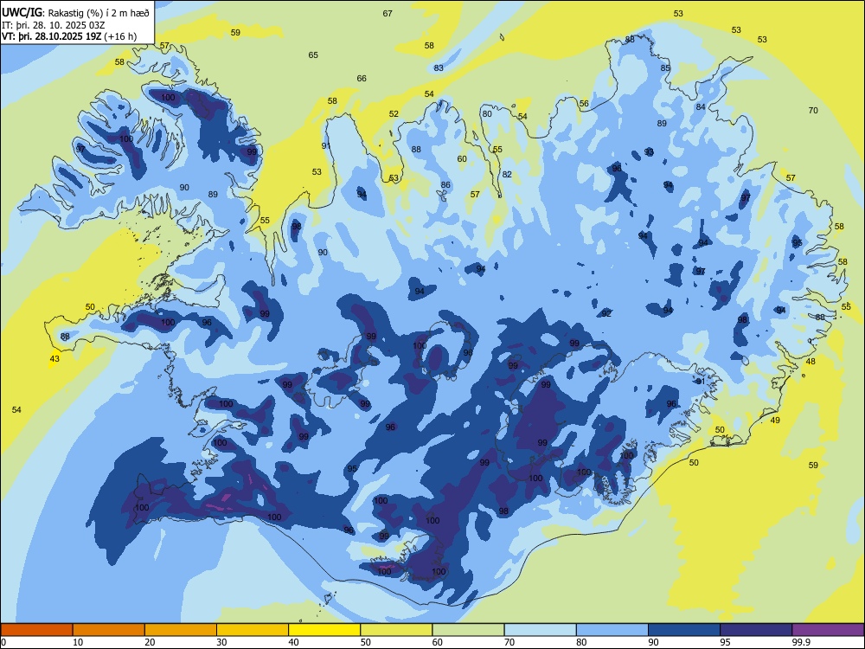Click the title text 'Rakastig (%) í 2 m hæð'
865x649 pixels.
pos(98,13)
